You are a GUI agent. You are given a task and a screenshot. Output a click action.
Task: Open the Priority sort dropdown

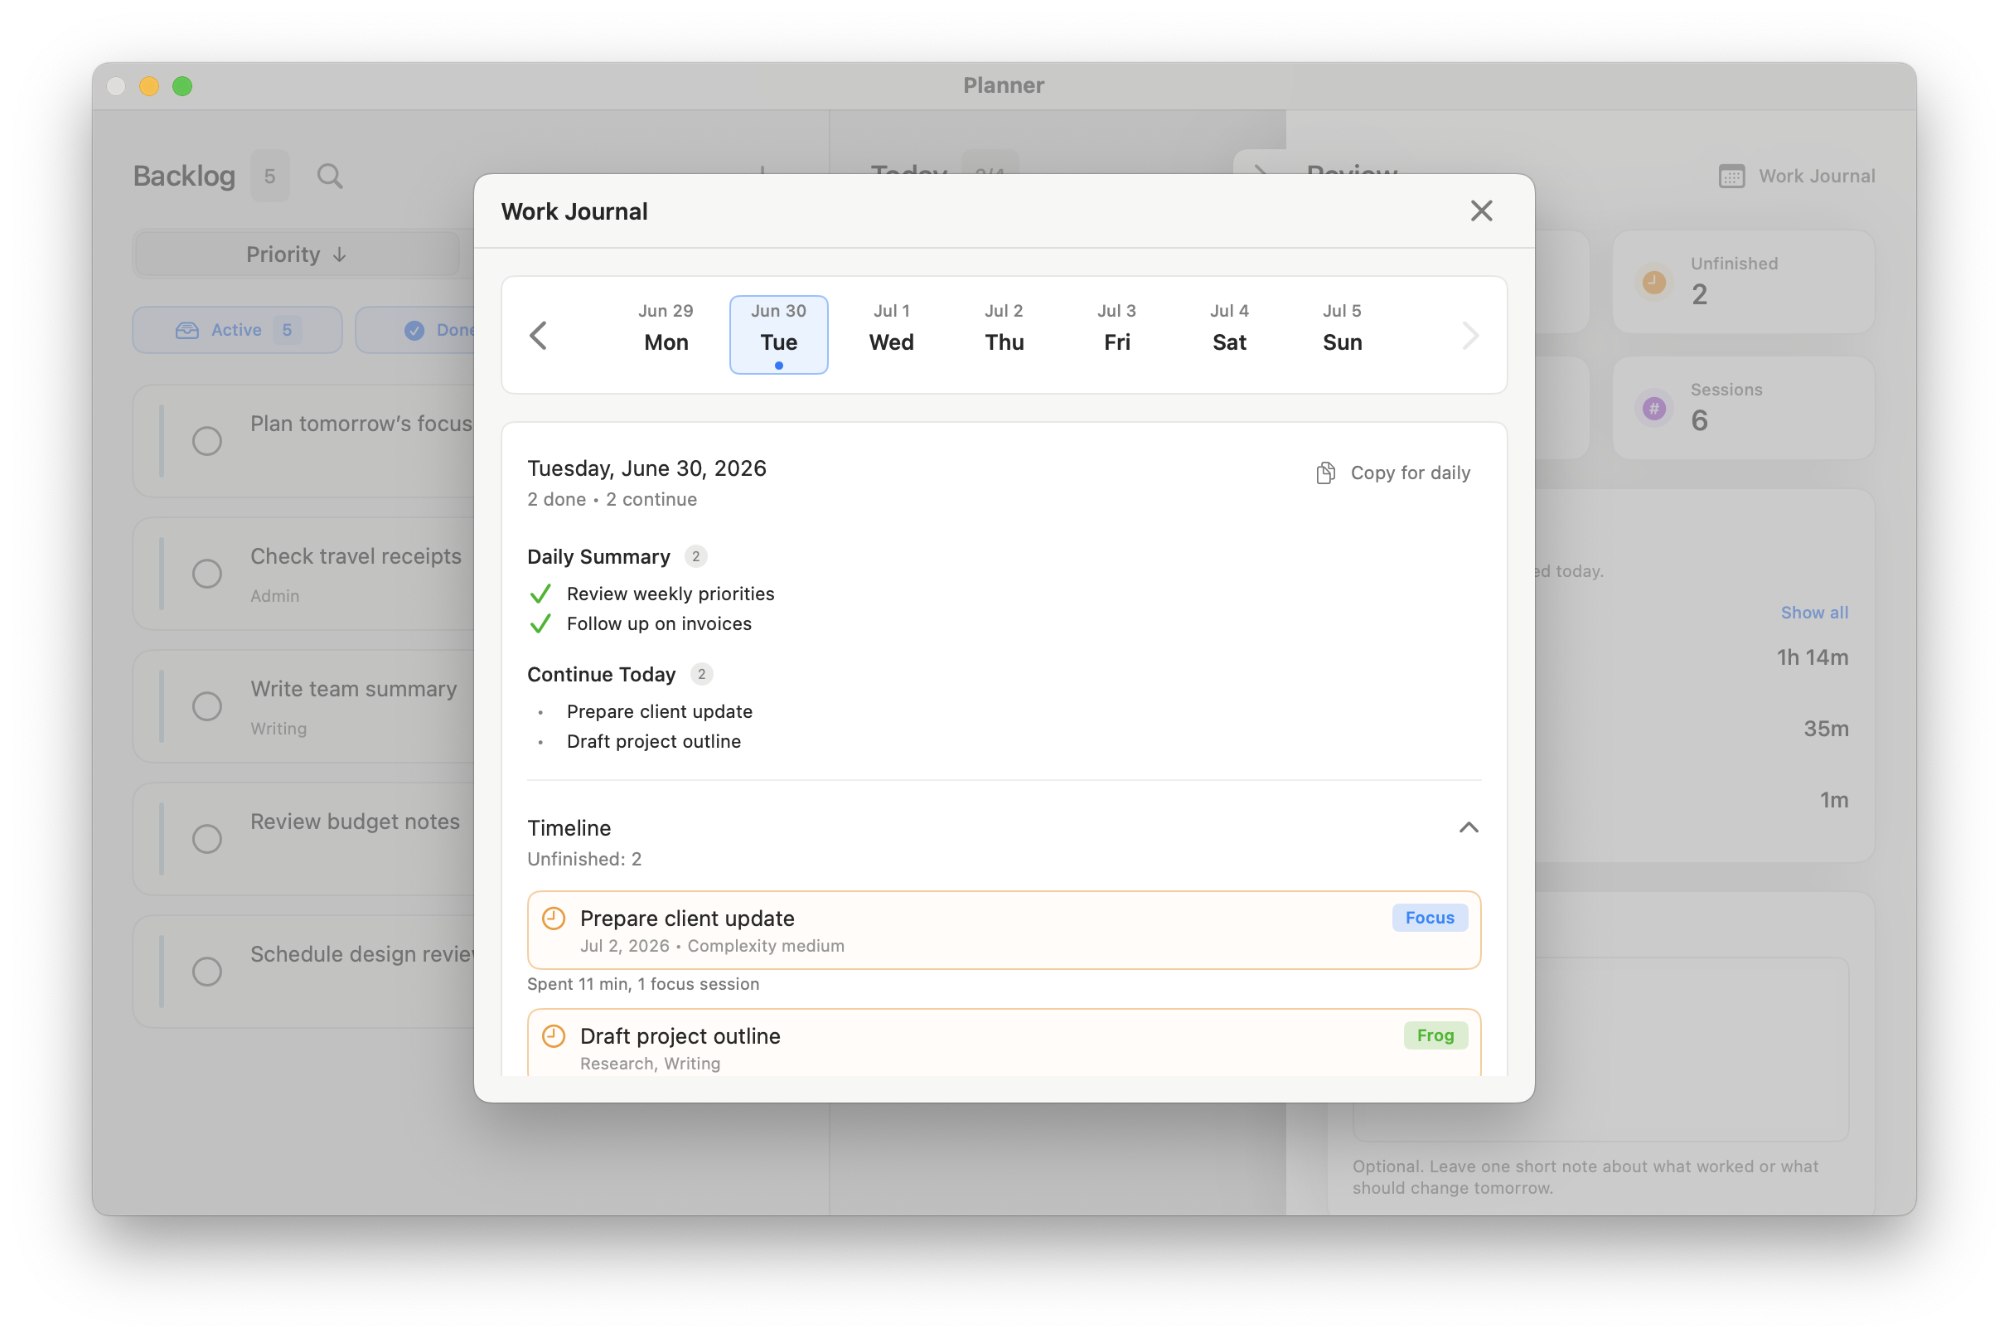click(x=296, y=255)
